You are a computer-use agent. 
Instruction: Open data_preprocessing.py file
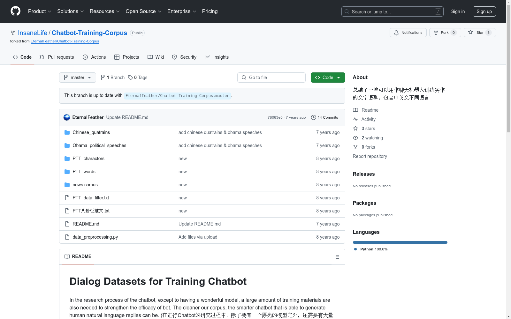pyautogui.click(x=95, y=237)
